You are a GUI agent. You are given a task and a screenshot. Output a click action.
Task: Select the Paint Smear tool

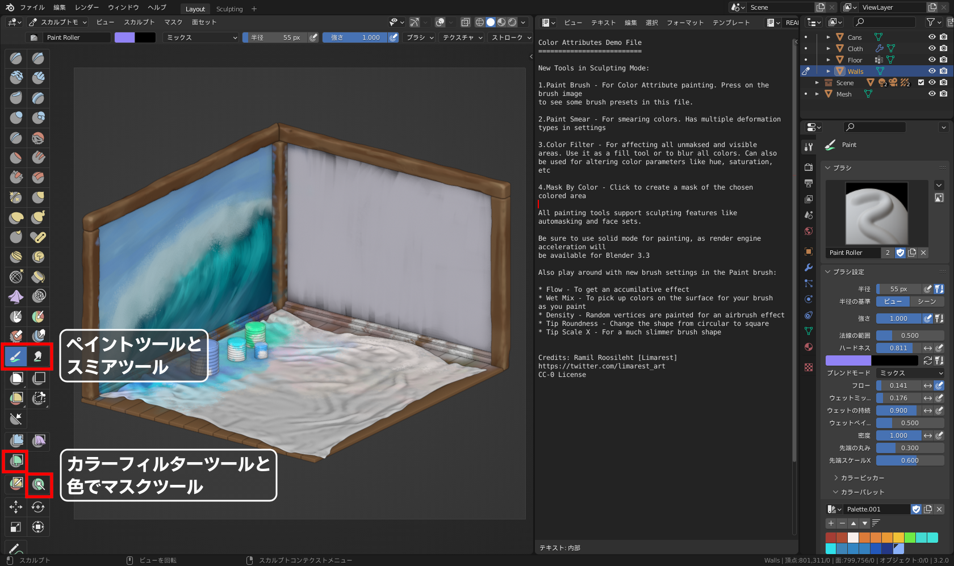point(38,356)
